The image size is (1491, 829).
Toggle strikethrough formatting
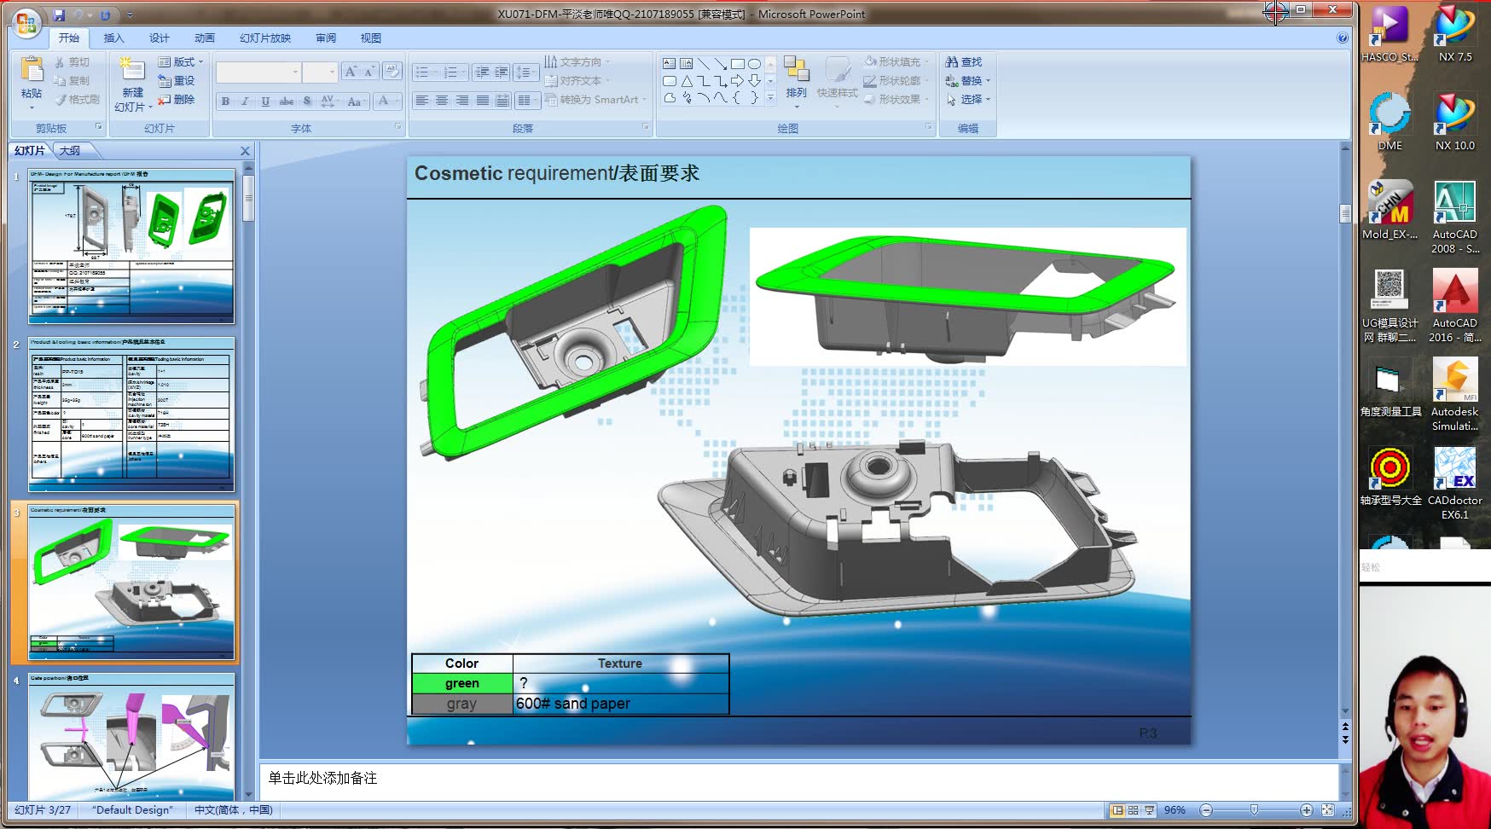[287, 101]
